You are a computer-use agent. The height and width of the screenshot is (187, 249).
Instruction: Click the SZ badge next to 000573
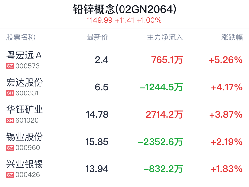pos(10,66)
